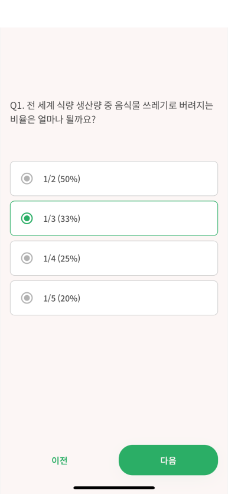Image resolution: width=228 pixels, height=494 pixels.
Task: Click the home indicator bar at the bottom
Action: (114, 487)
